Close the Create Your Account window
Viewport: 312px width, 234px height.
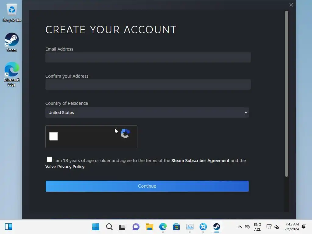pos(291,5)
